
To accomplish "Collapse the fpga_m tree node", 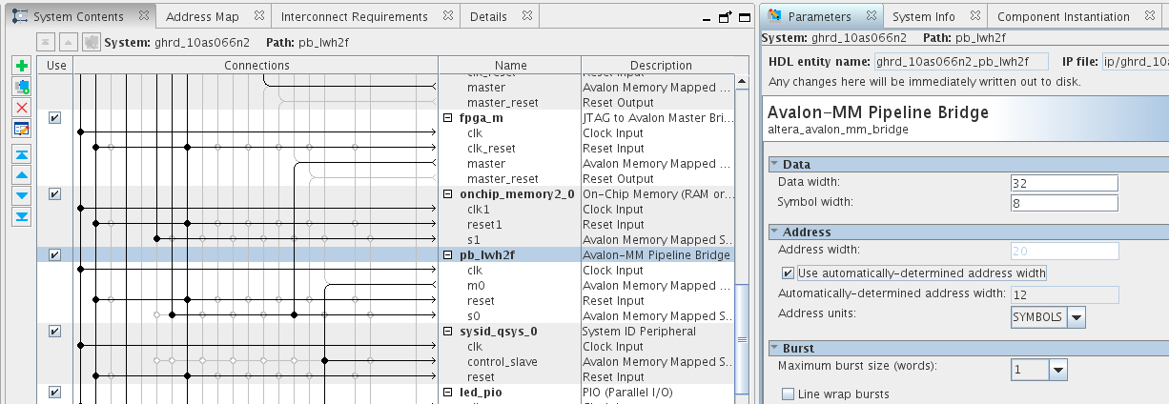I will pyautogui.click(x=449, y=118).
